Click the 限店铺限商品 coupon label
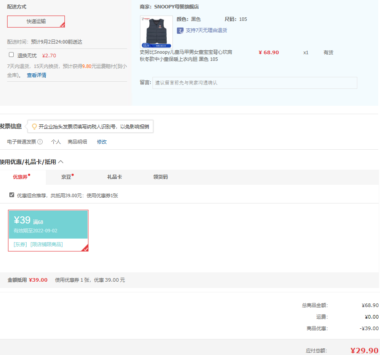Image resolution: width=380 pixels, height=355 pixels. pyautogui.click(x=47, y=244)
